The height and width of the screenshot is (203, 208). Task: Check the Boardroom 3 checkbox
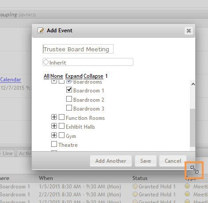[x=69, y=108]
